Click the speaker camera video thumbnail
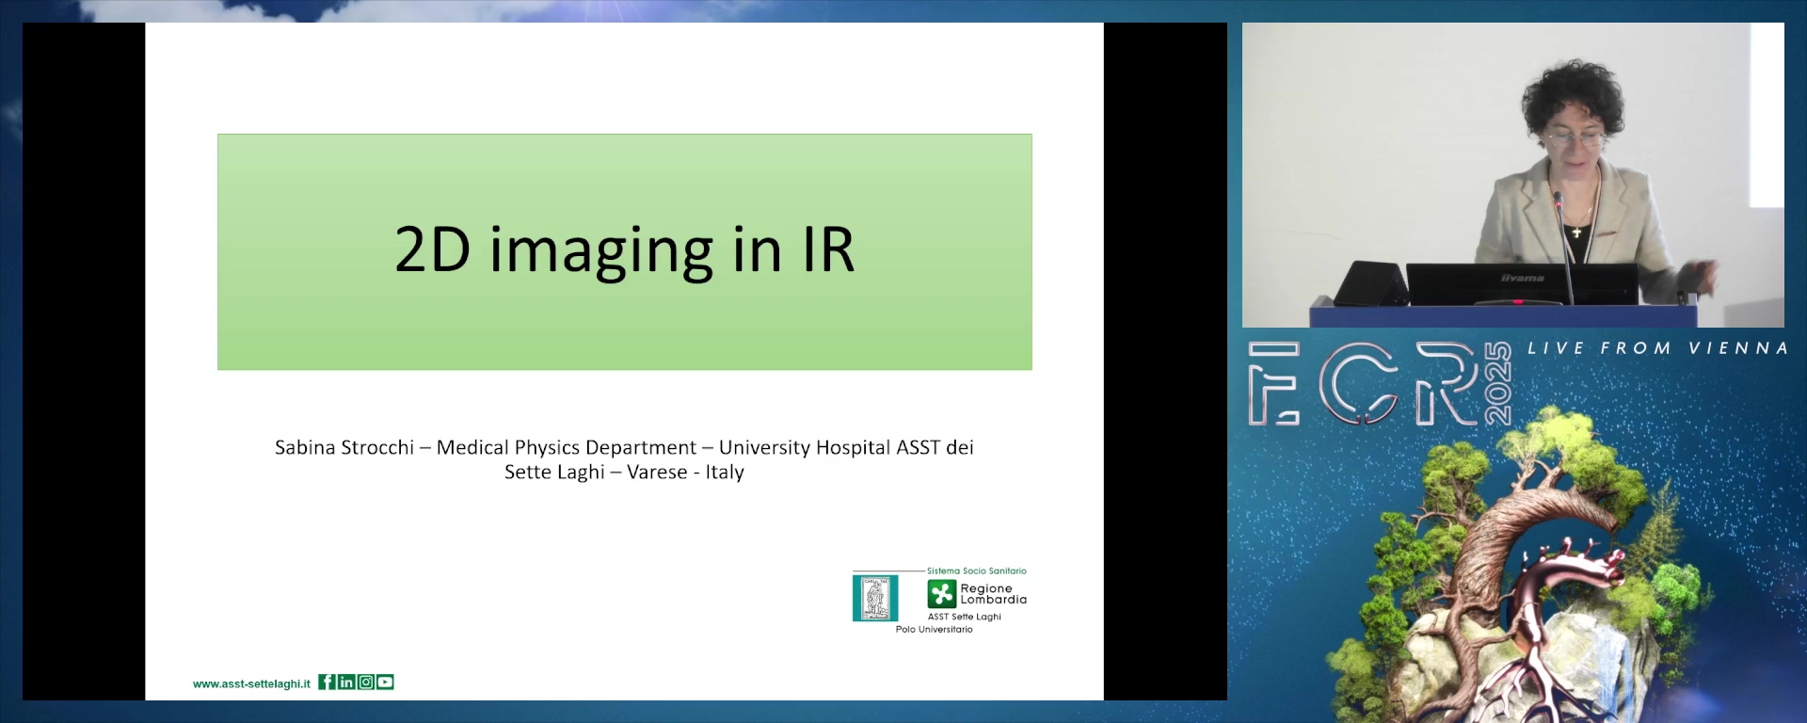 point(1512,175)
